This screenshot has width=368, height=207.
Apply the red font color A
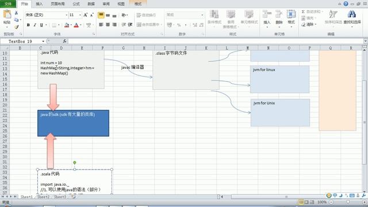coord(76,25)
